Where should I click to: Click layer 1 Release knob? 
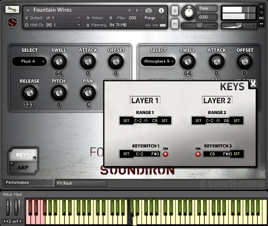point(30,93)
